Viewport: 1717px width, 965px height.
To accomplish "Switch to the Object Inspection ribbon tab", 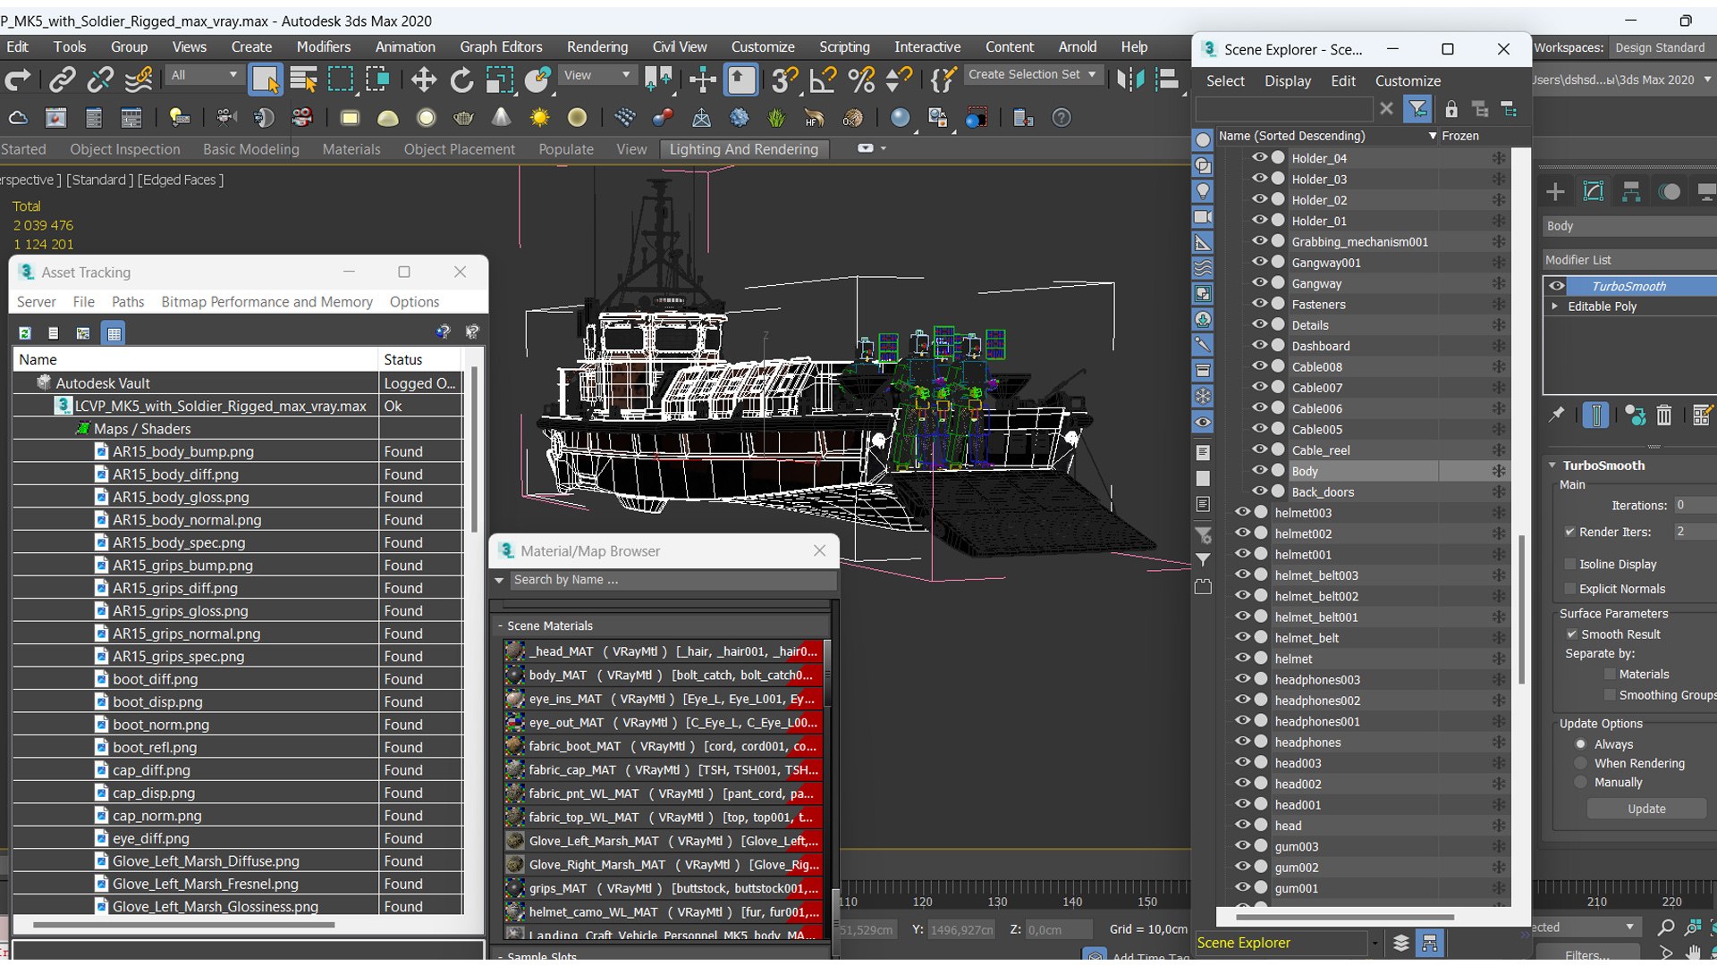I will [125, 149].
